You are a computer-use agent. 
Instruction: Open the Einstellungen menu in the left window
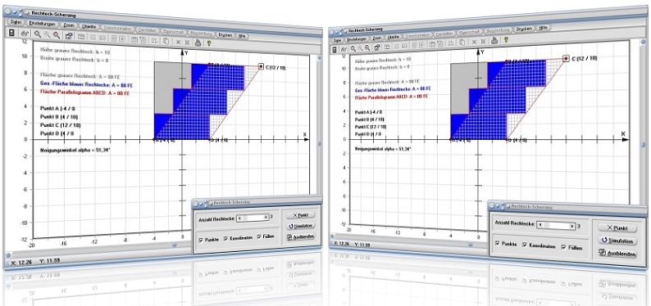43,24
